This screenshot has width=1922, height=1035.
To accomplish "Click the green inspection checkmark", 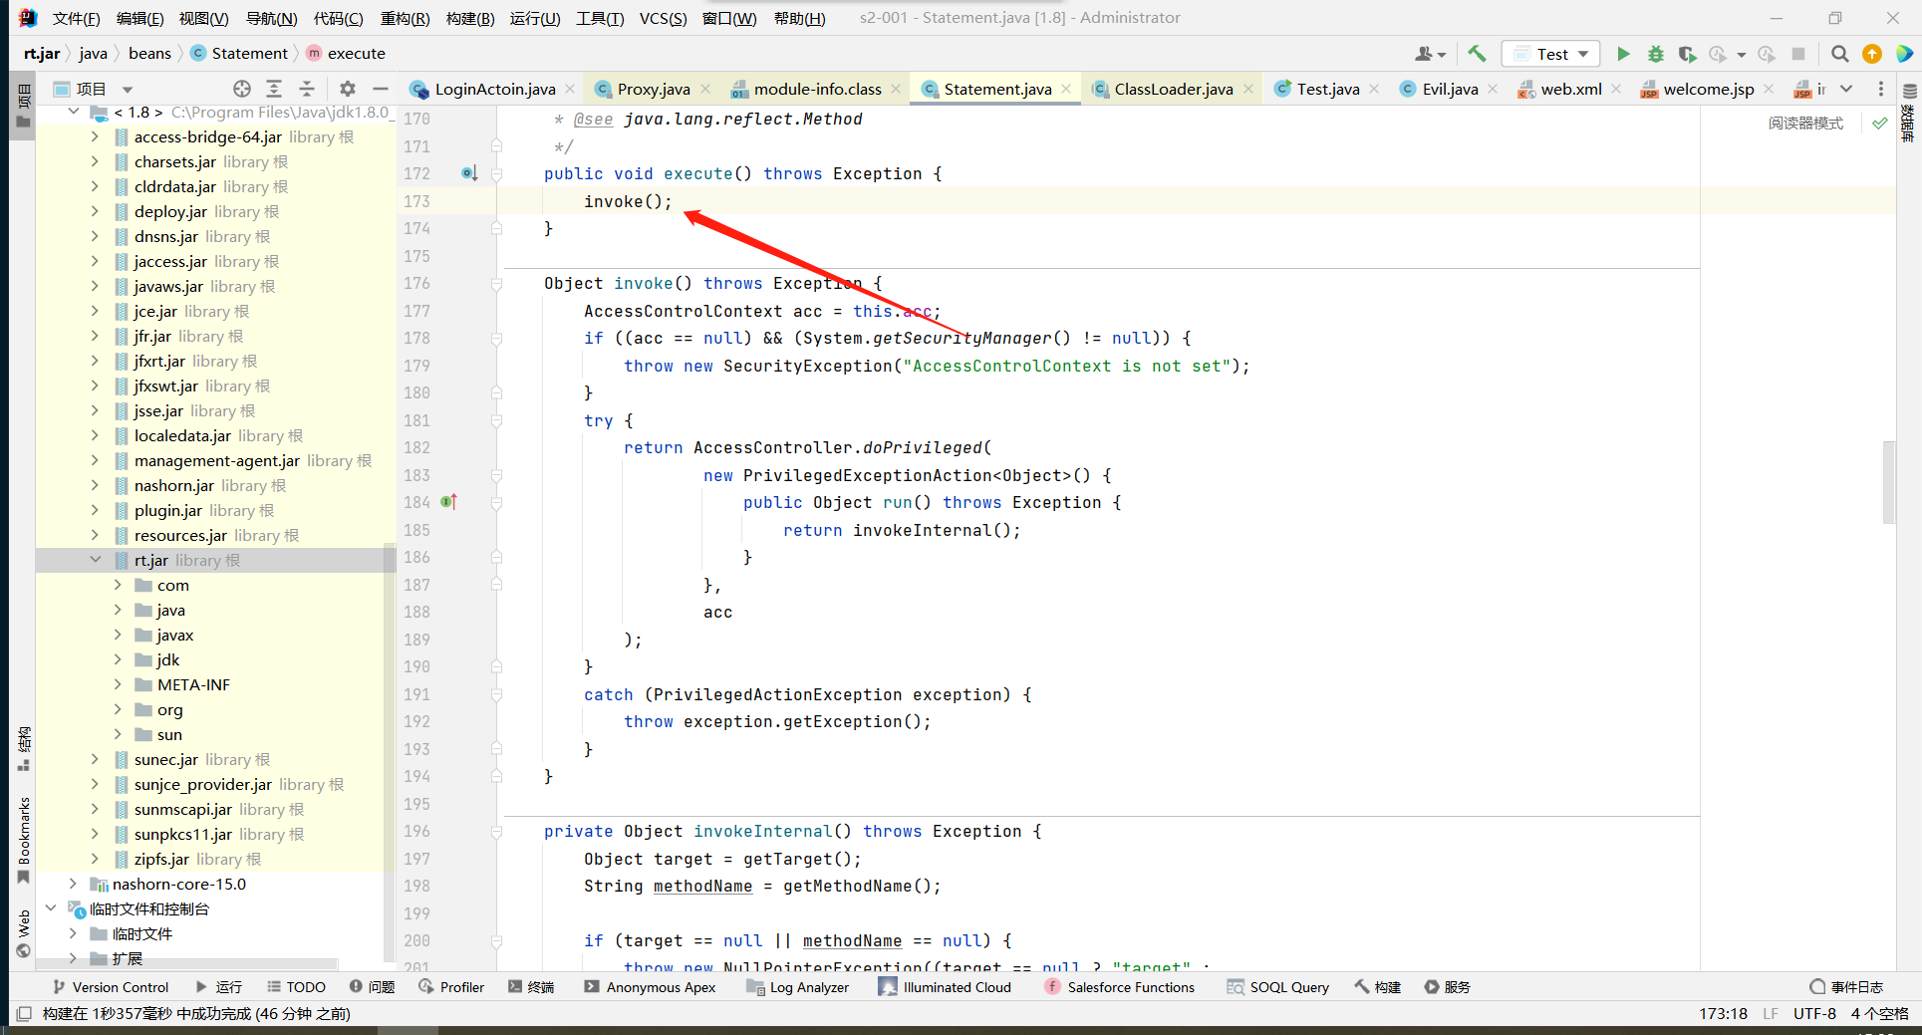I will click(x=1879, y=124).
